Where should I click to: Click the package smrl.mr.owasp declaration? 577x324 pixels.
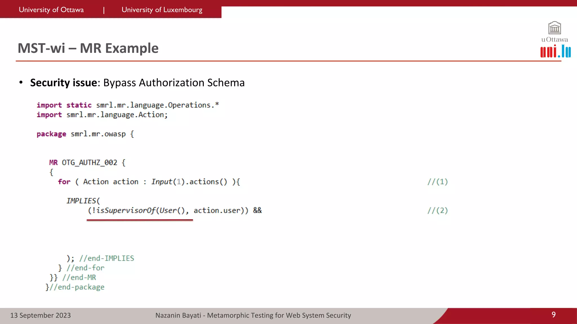point(85,134)
